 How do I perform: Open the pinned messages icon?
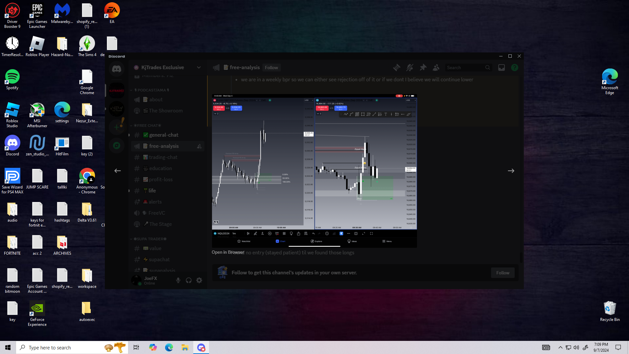tap(423, 68)
